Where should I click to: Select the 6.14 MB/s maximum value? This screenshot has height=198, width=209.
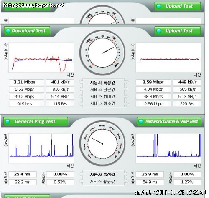(60, 97)
